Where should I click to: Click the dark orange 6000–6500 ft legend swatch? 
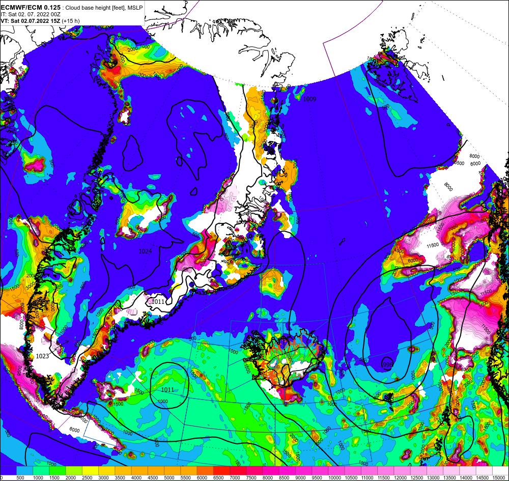(205, 470)
